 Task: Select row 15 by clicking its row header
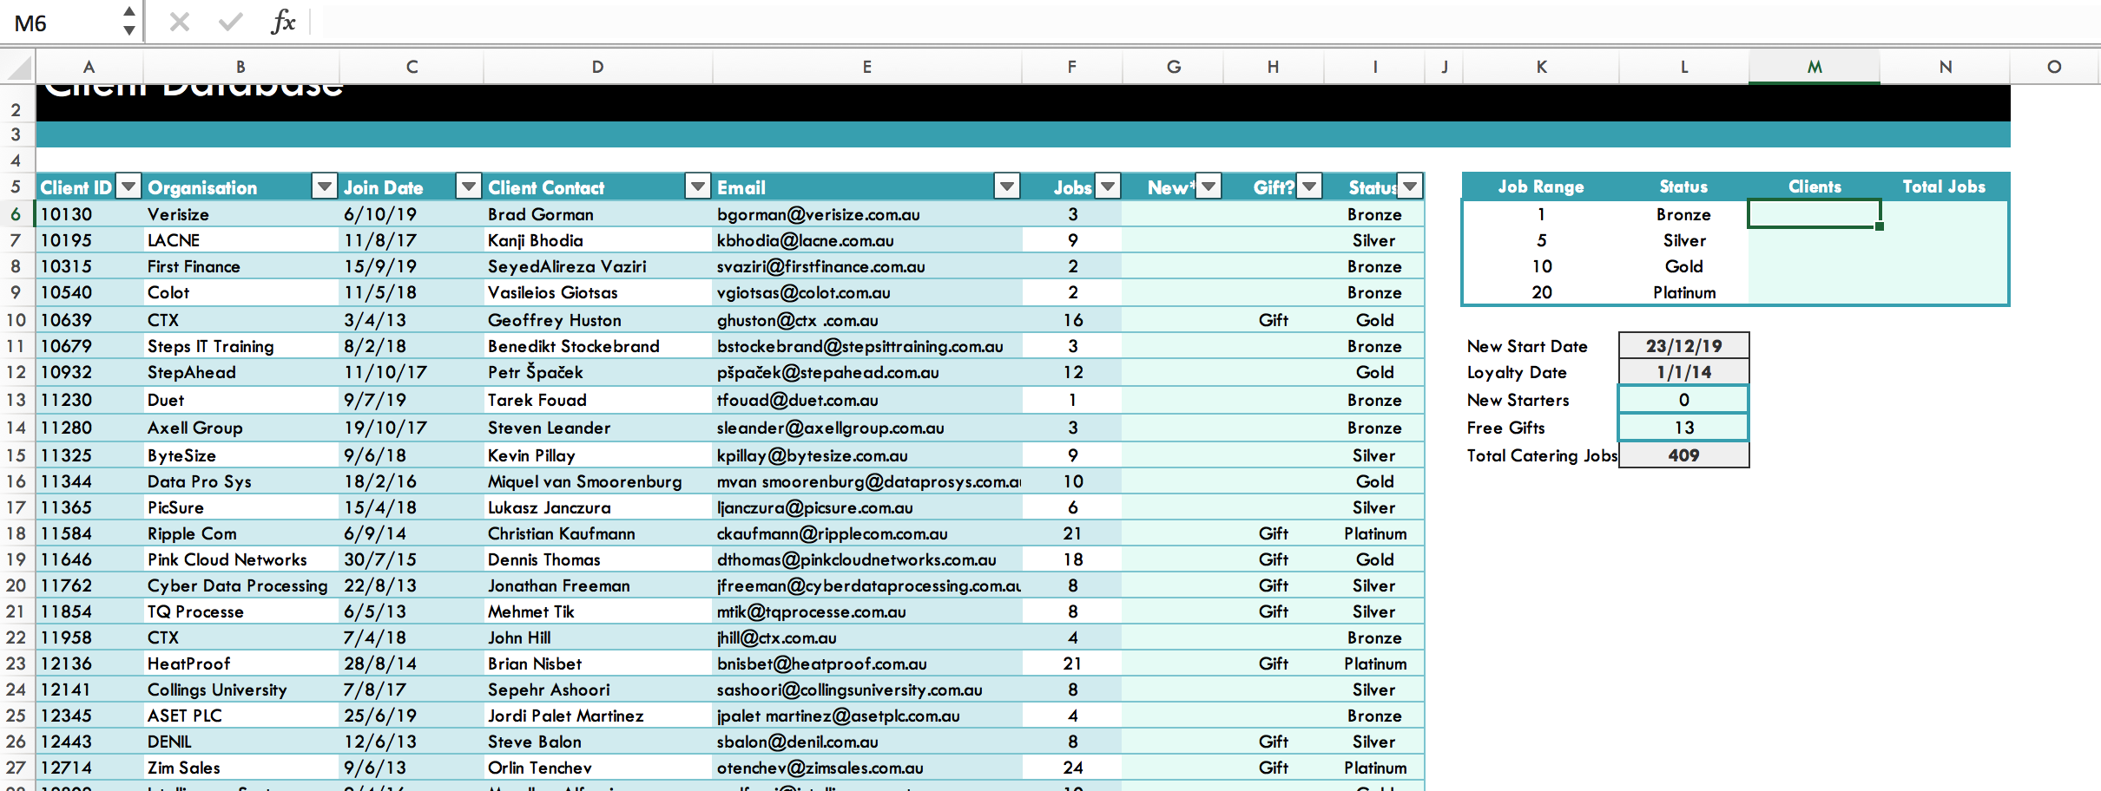(17, 454)
